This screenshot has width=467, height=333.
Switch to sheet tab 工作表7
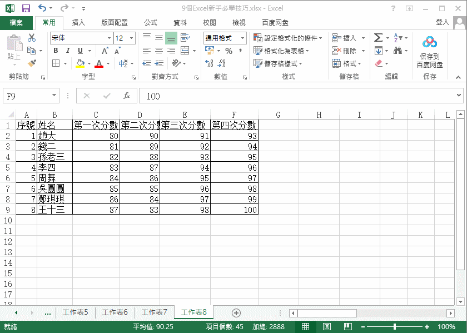pos(154,312)
